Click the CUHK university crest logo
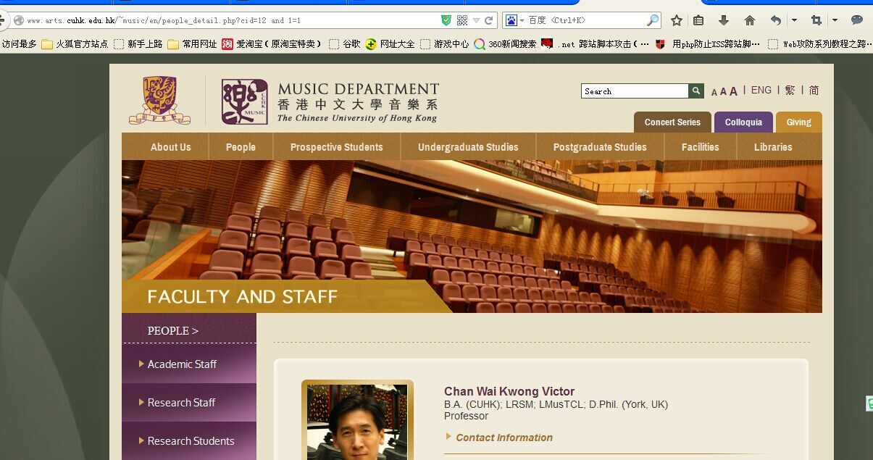873x460 pixels. (x=159, y=101)
